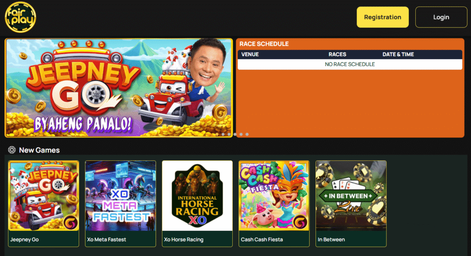471x256 pixels.
Task: Click the VENUE column header
Action: (x=250, y=54)
